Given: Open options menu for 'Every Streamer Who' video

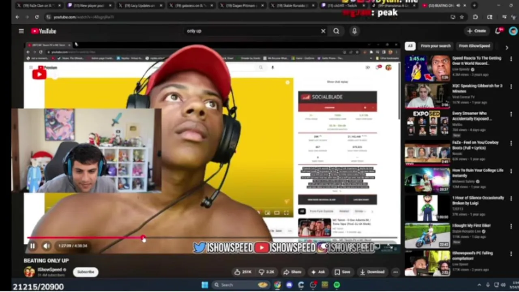Looking at the screenshot, I should click(x=511, y=114).
